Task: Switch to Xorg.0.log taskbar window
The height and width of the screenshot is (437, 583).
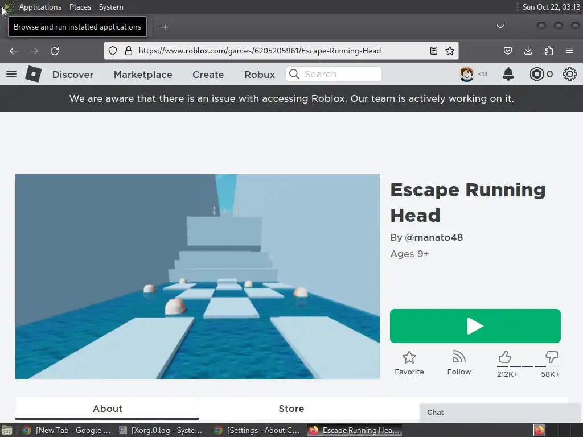Action: tap(161, 430)
